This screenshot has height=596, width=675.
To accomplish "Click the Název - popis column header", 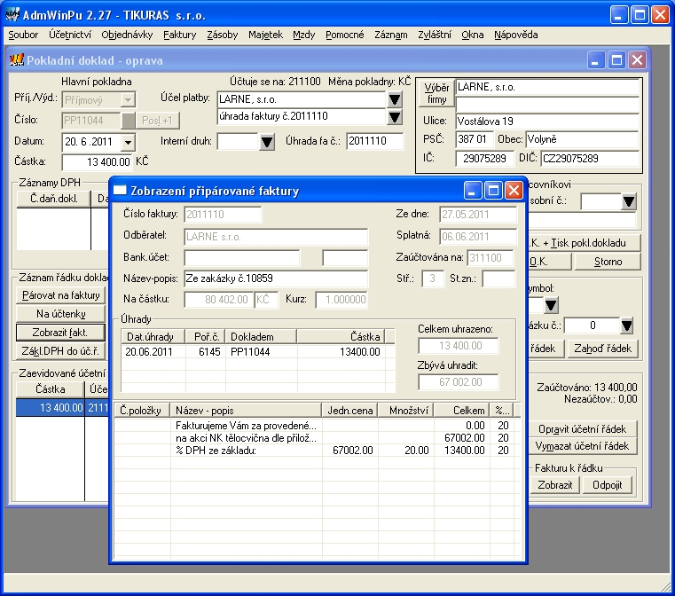I will coord(246,410).
